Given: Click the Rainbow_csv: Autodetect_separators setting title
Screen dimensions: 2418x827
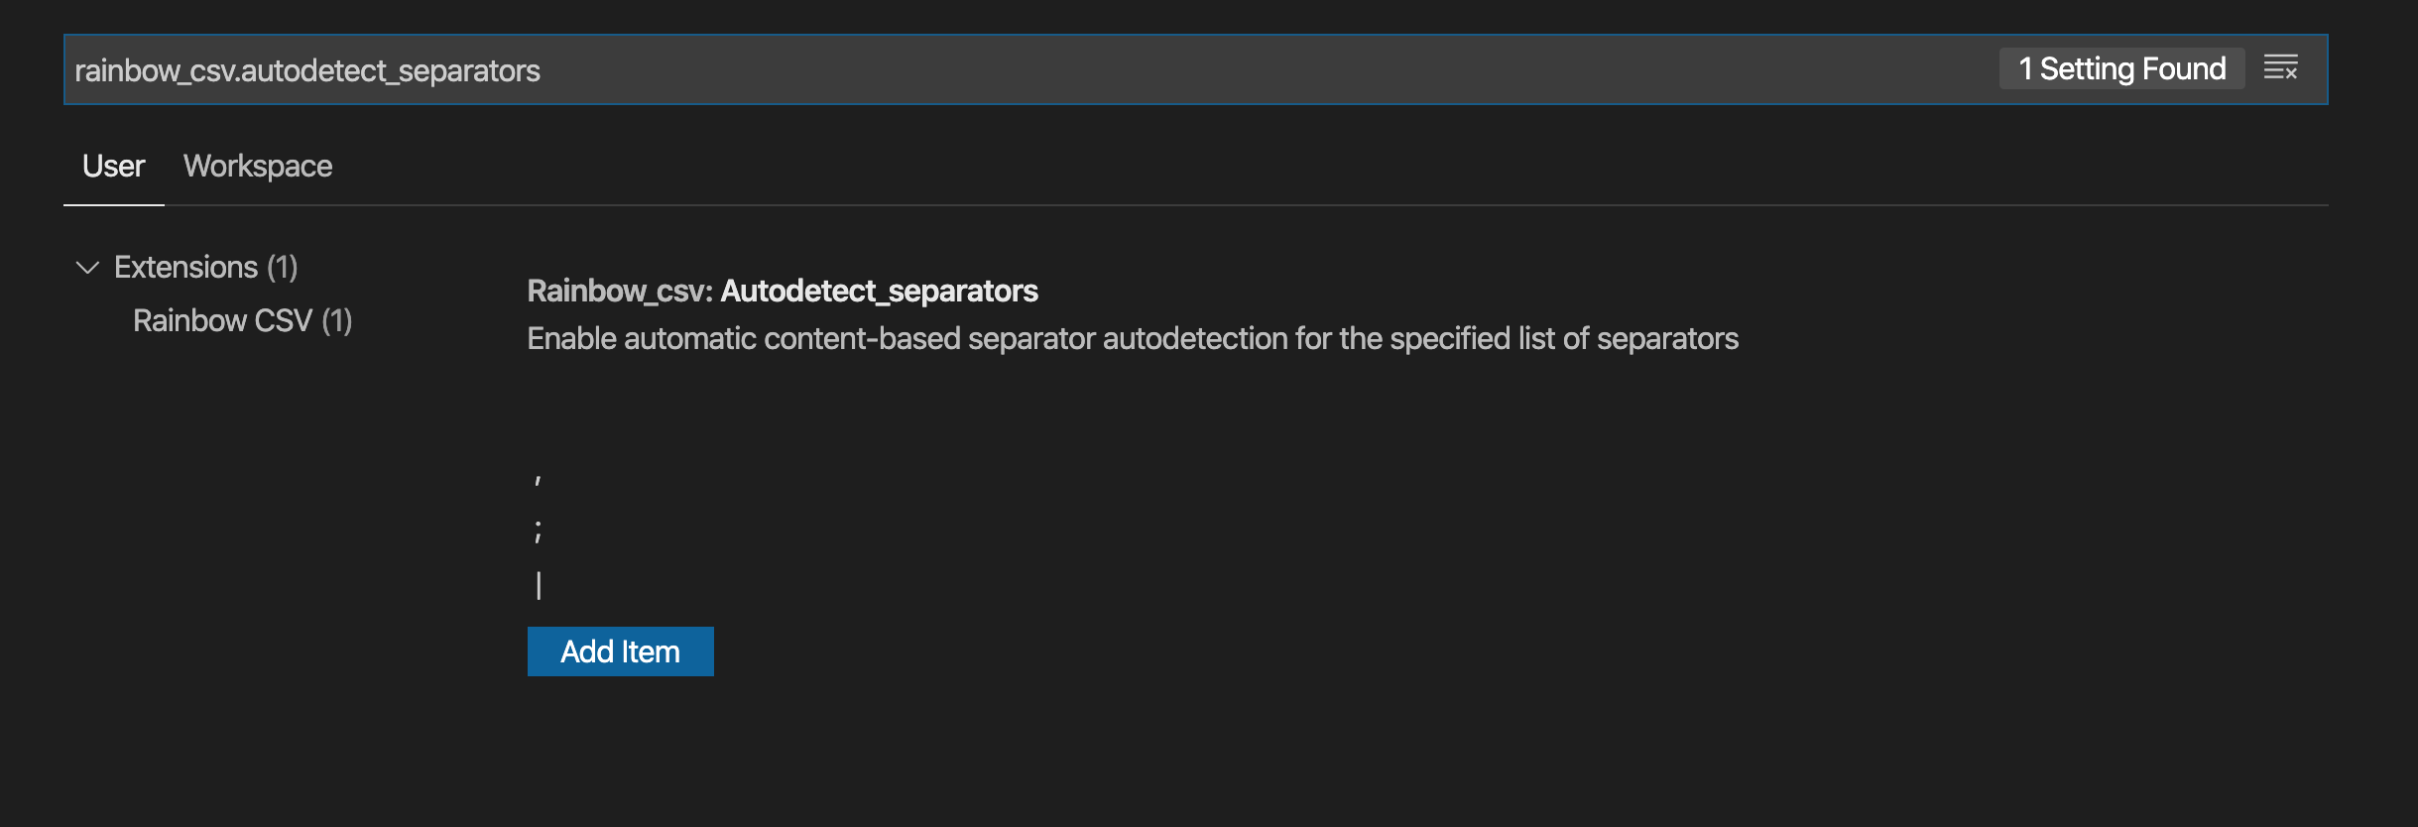Looking at the screenshot, I should tap(783, 291).
